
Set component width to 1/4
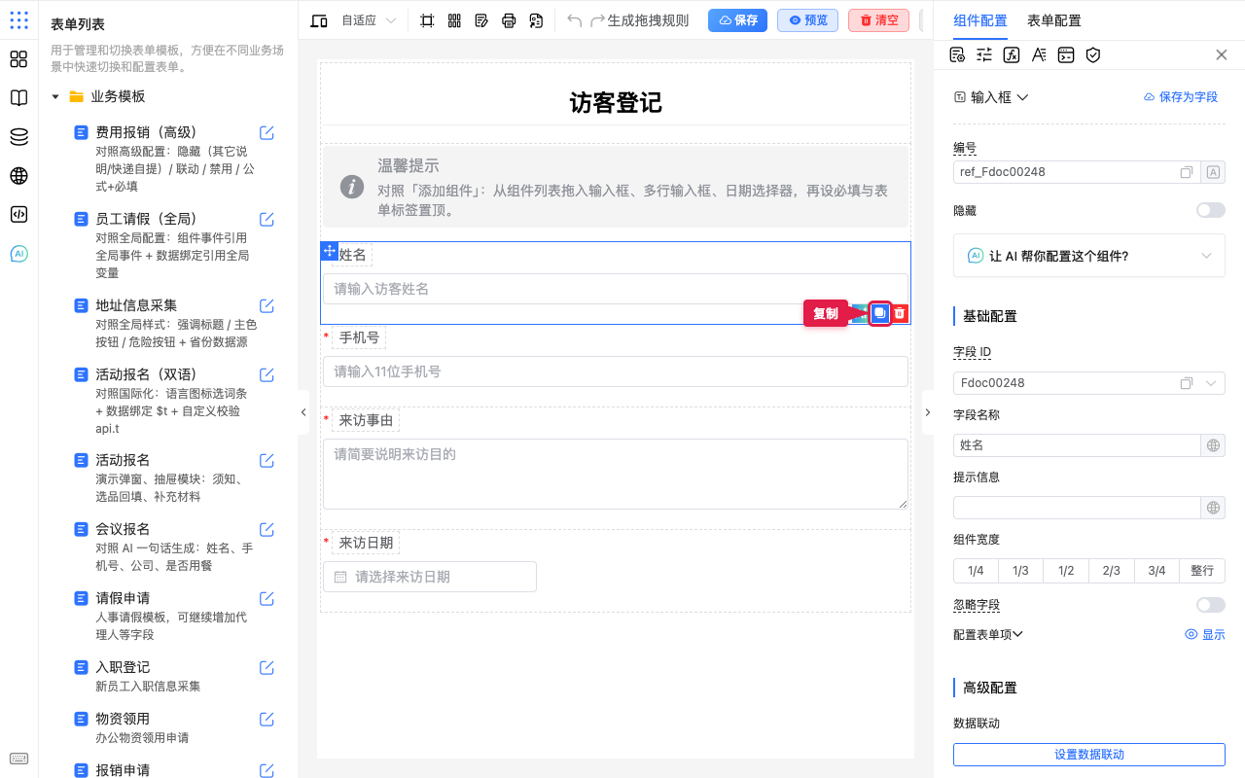pos(976,571)
